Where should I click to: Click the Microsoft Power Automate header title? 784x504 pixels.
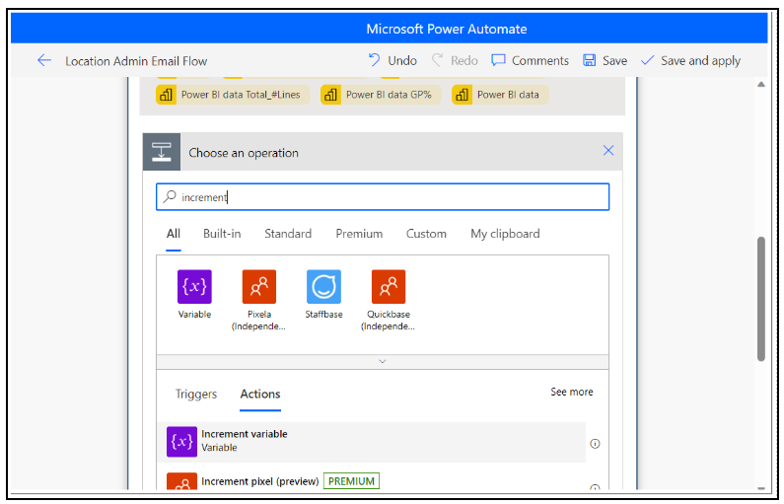[x=447, y=29]
